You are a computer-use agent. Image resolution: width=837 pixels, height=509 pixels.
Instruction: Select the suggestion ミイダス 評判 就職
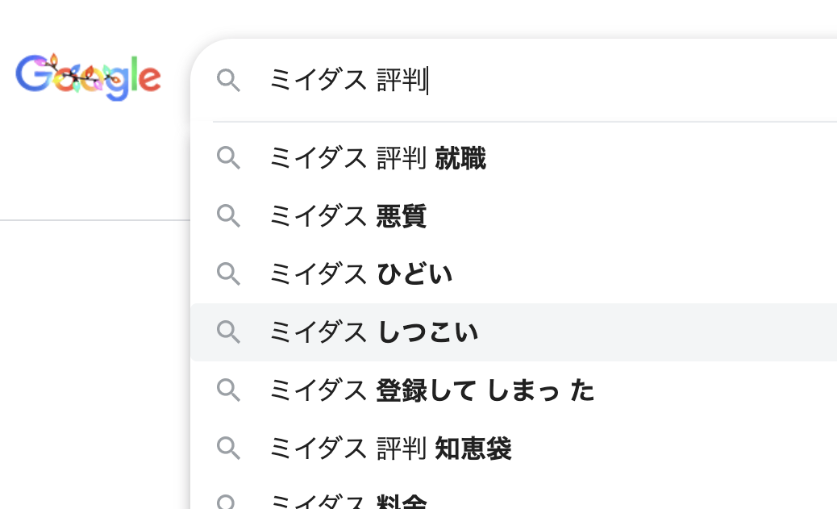click(377, 158)
